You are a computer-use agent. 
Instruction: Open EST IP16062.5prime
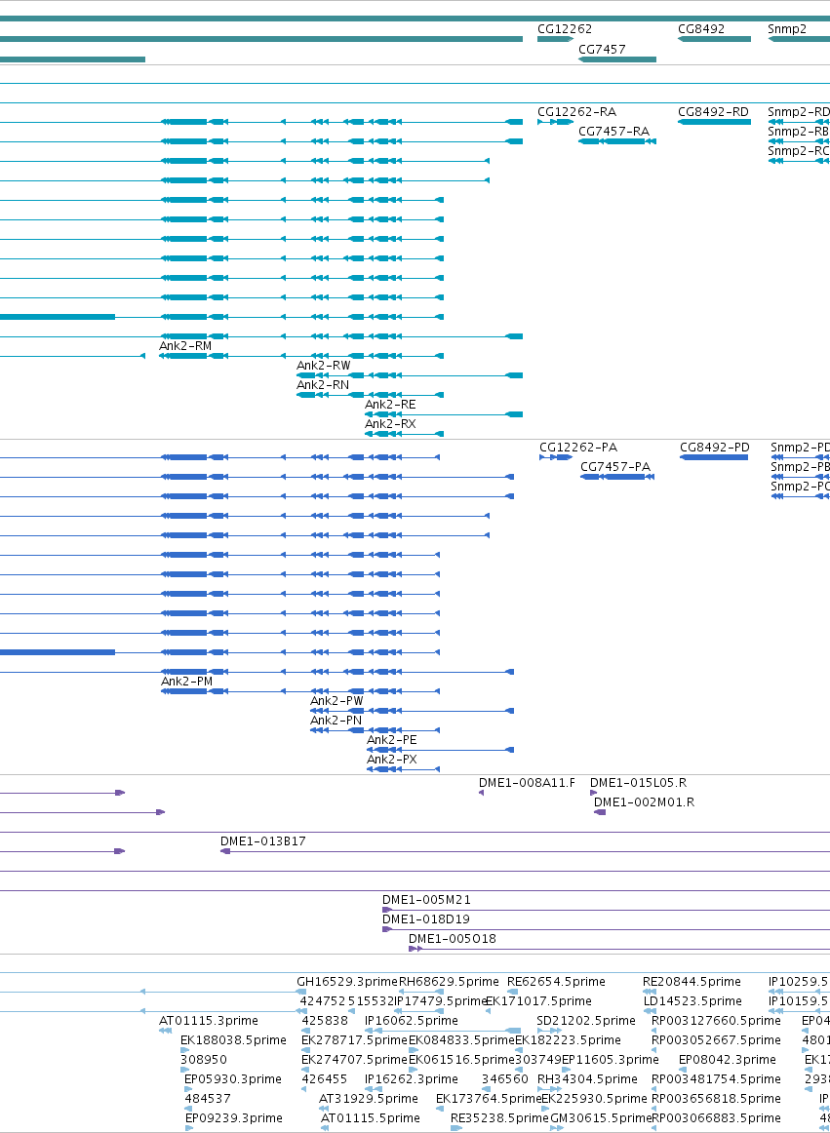pyautogui.click(x=412, y=1021)
